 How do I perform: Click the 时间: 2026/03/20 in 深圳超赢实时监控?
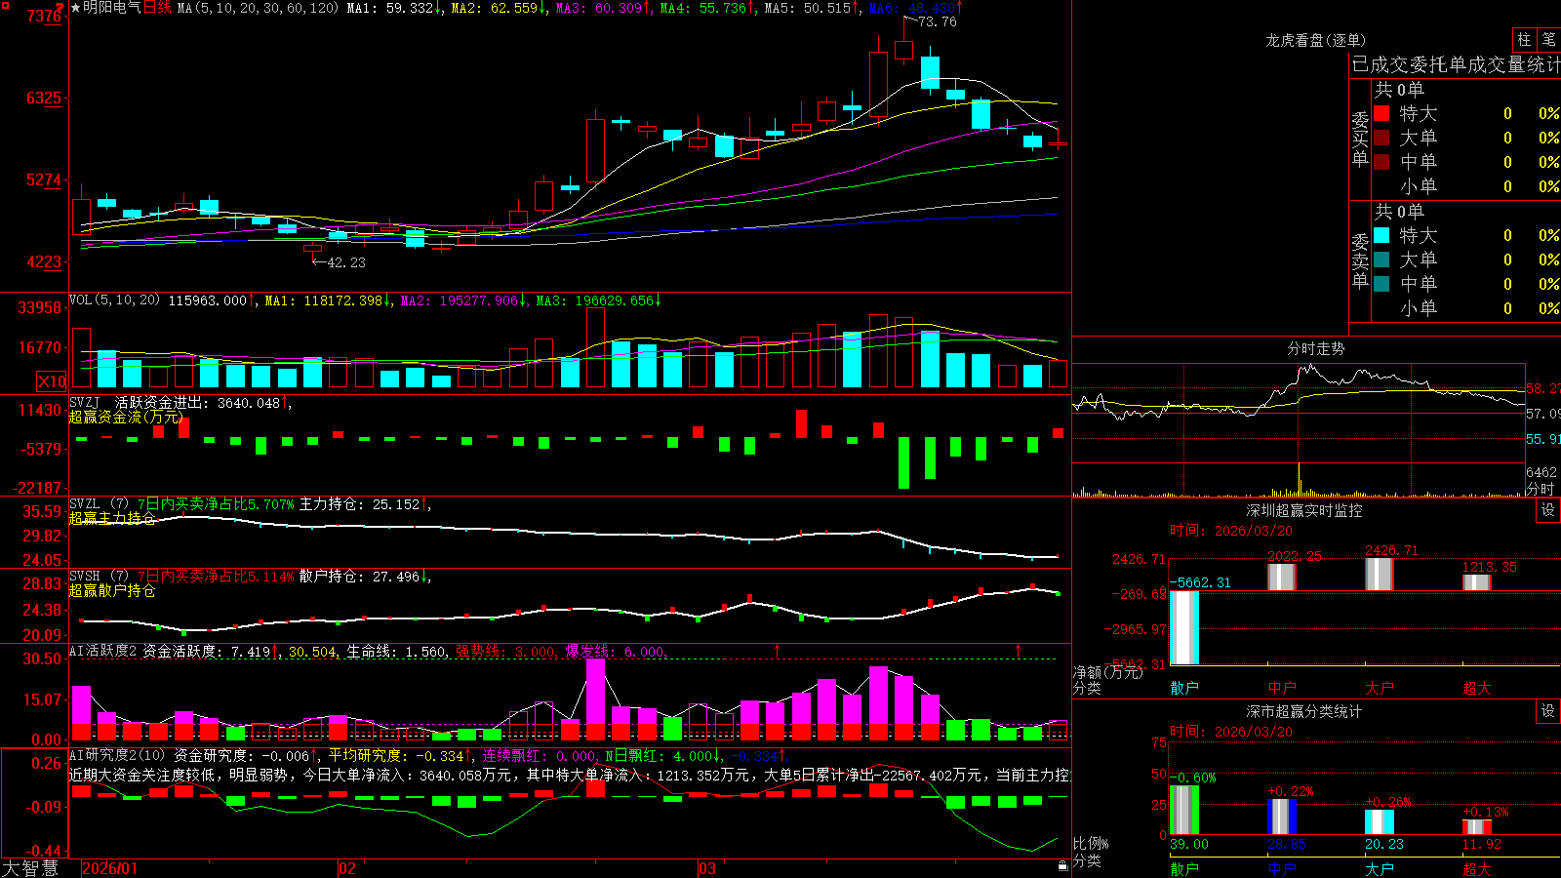[x=1231, y=531]
